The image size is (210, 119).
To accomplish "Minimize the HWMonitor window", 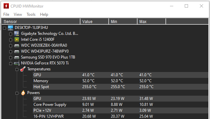I will (172, 6).
